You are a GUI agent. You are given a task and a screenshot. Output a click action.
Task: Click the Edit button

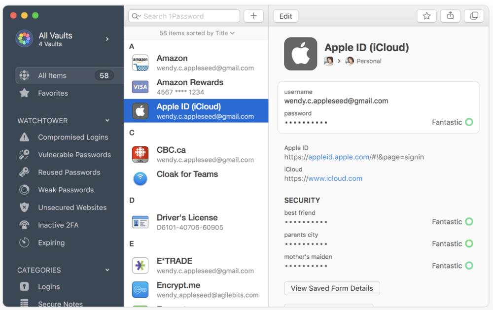pos(285,16)
